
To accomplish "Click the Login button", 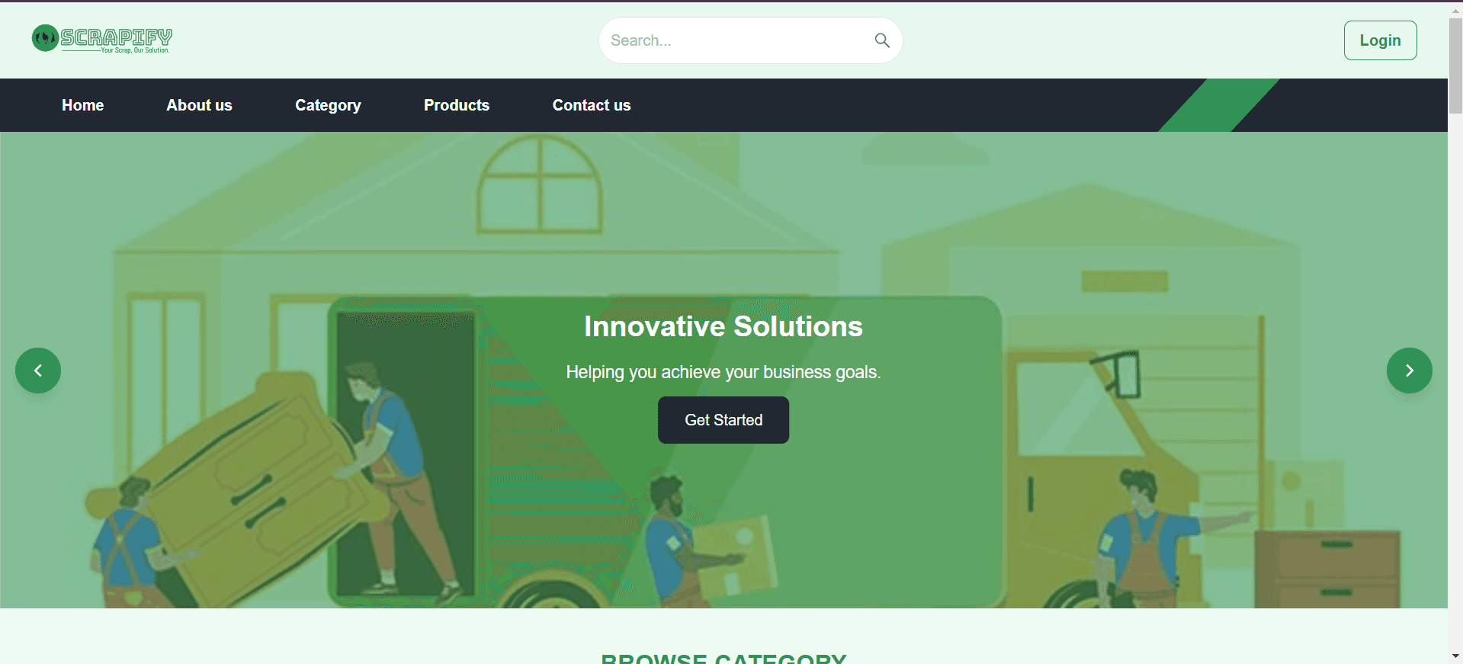I will pyautogui.click(x=1380, y=40).
